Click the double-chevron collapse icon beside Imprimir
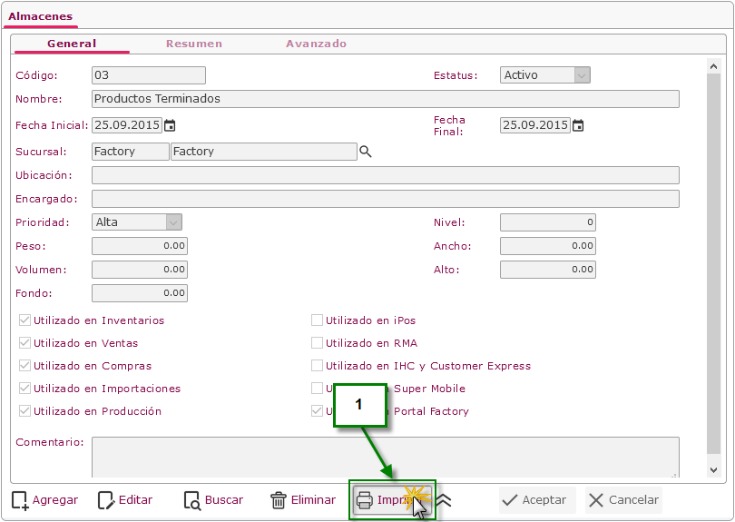 [443, 500]
